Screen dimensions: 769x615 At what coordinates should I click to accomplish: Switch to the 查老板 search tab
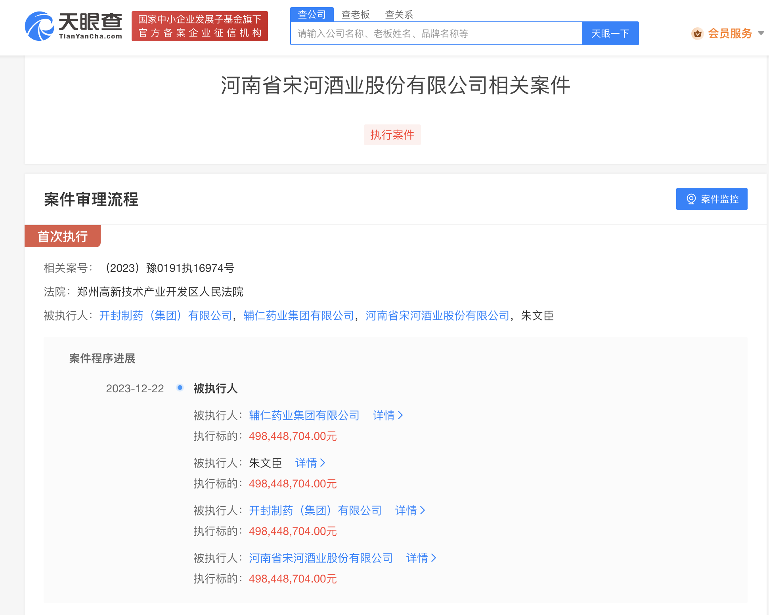pos(356,14)
